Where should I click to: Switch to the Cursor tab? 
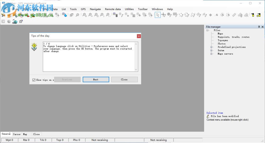tap(17, 134)
